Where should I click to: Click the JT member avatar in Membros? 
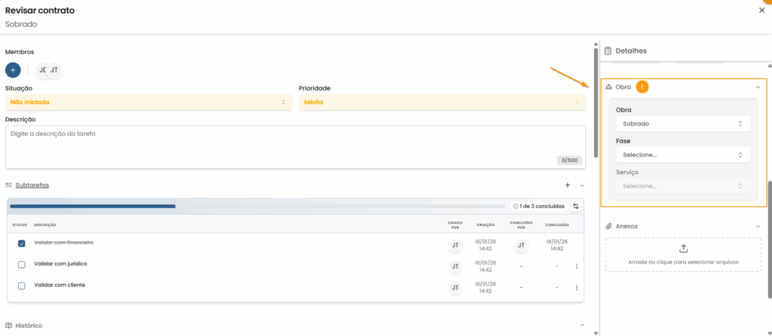click(54, 70)
